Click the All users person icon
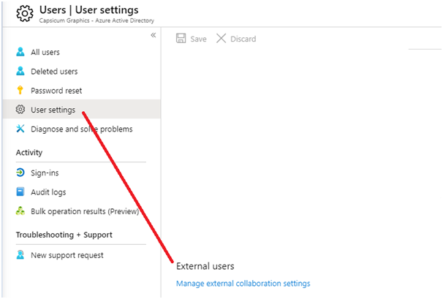443x299 pixels. coord(20,52)
